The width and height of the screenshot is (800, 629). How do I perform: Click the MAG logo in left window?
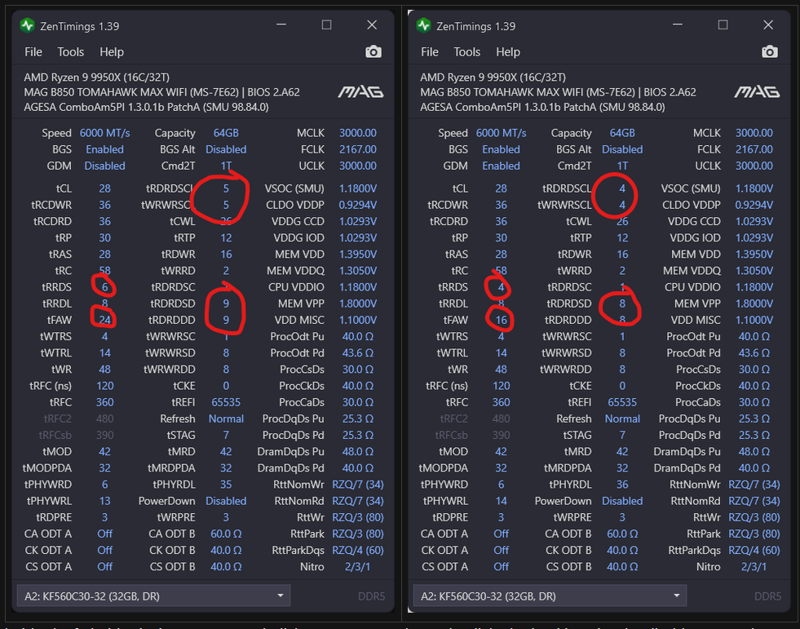click(x=360, y=92)
